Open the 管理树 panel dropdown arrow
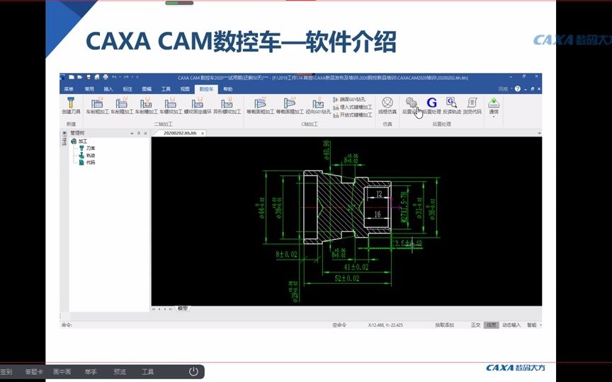 coord(132,133)
